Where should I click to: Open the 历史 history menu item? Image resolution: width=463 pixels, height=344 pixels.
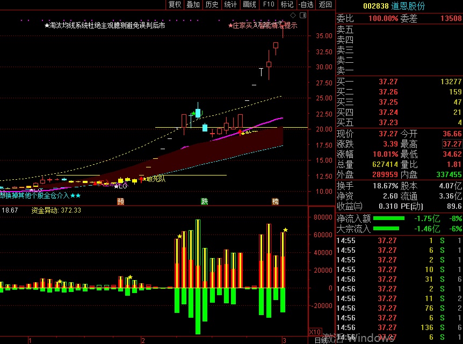click(x=212, y=4)
